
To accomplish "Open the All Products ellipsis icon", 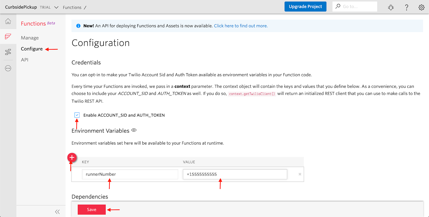I will click(x=8, y=68).
